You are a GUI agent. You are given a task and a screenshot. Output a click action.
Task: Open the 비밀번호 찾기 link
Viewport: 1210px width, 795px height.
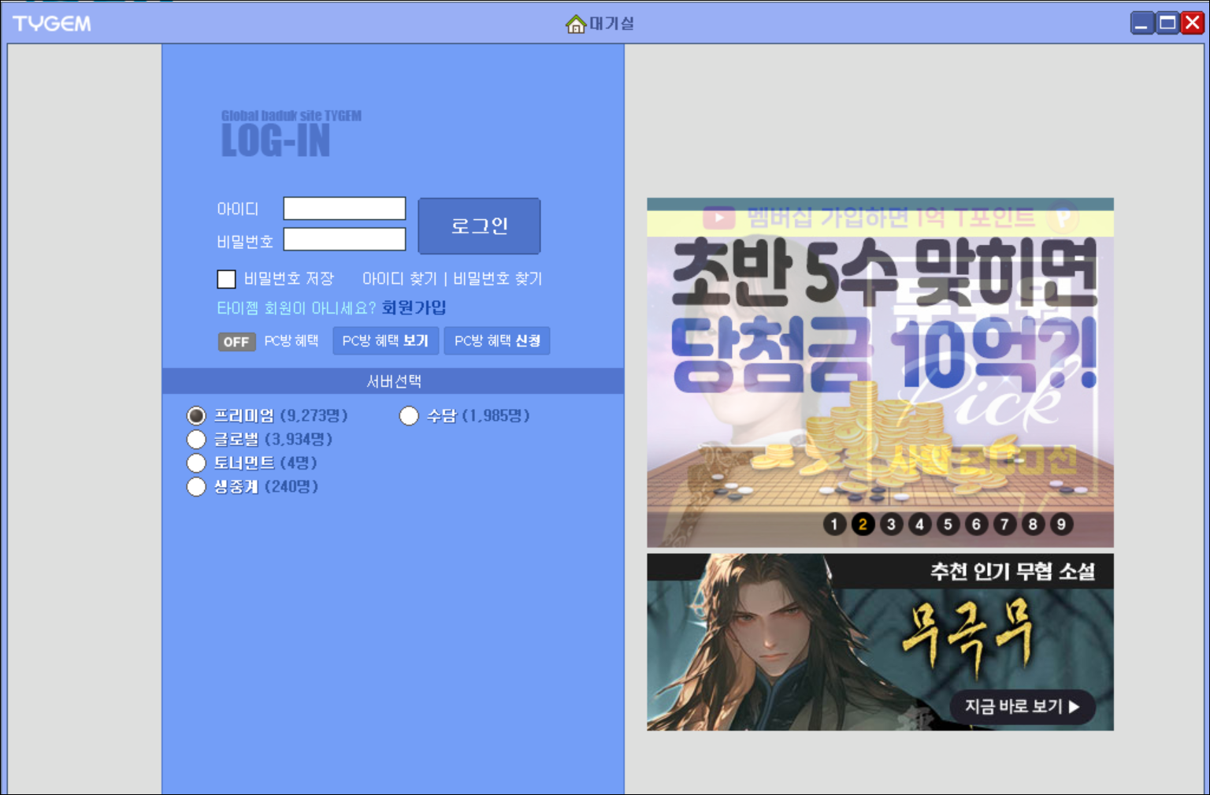[x=497, y=279]
